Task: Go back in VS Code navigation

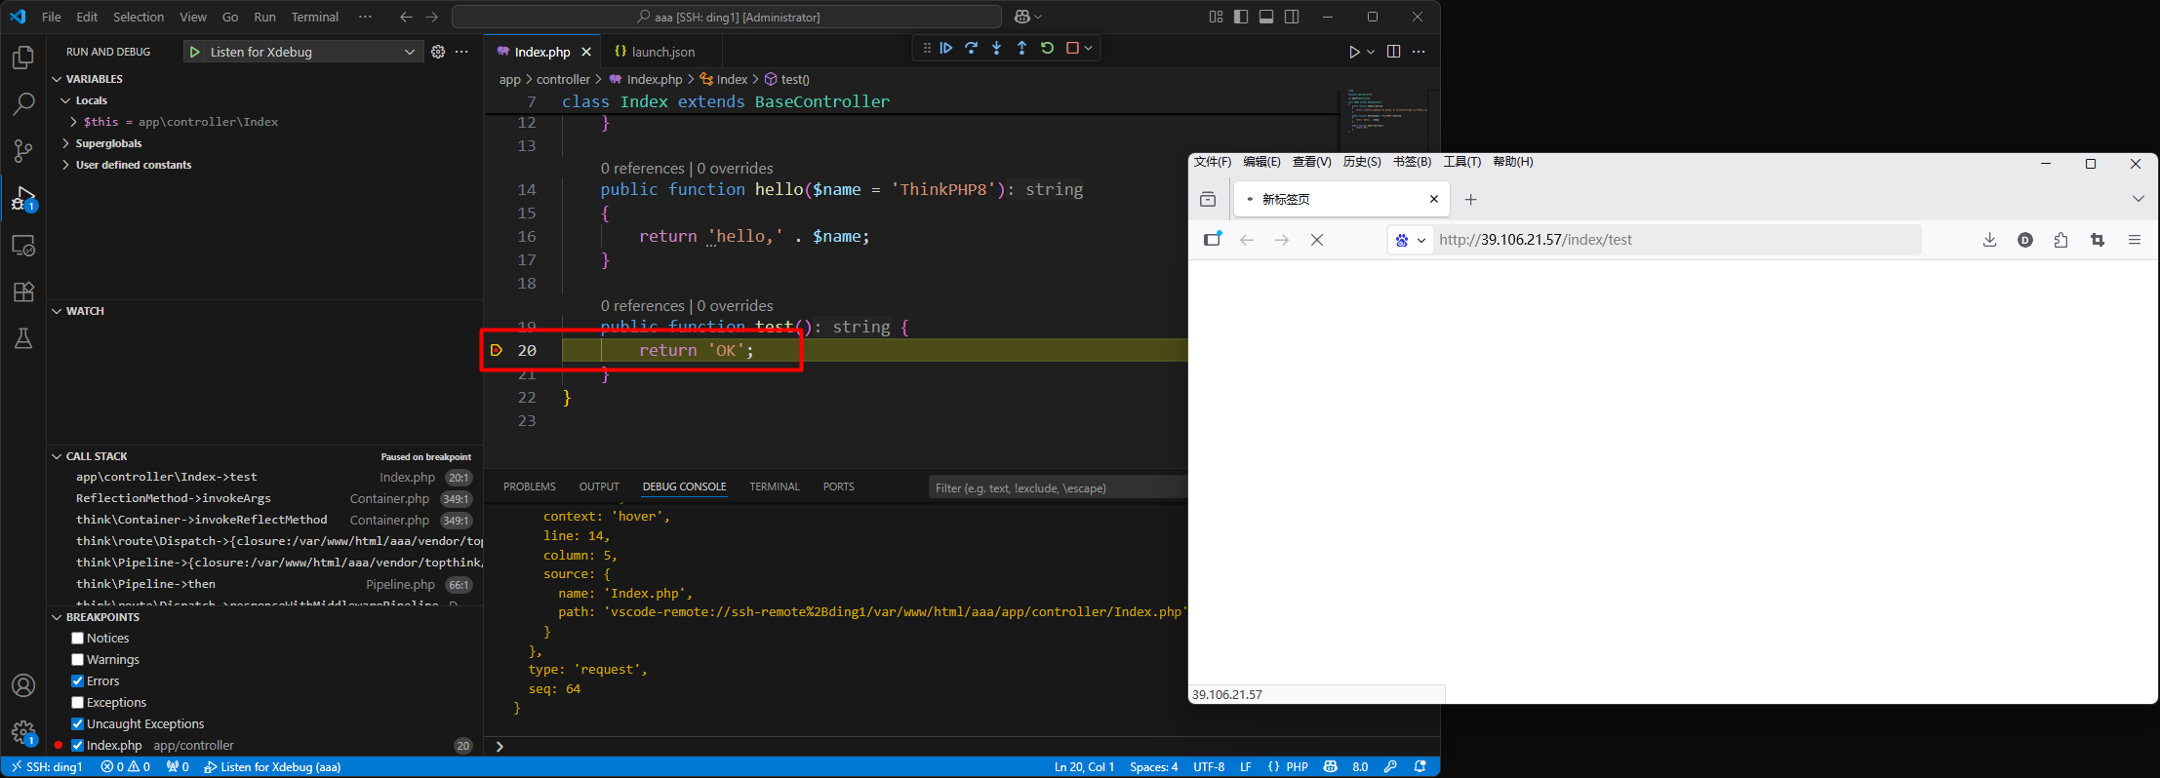Action: click(407, 17)
